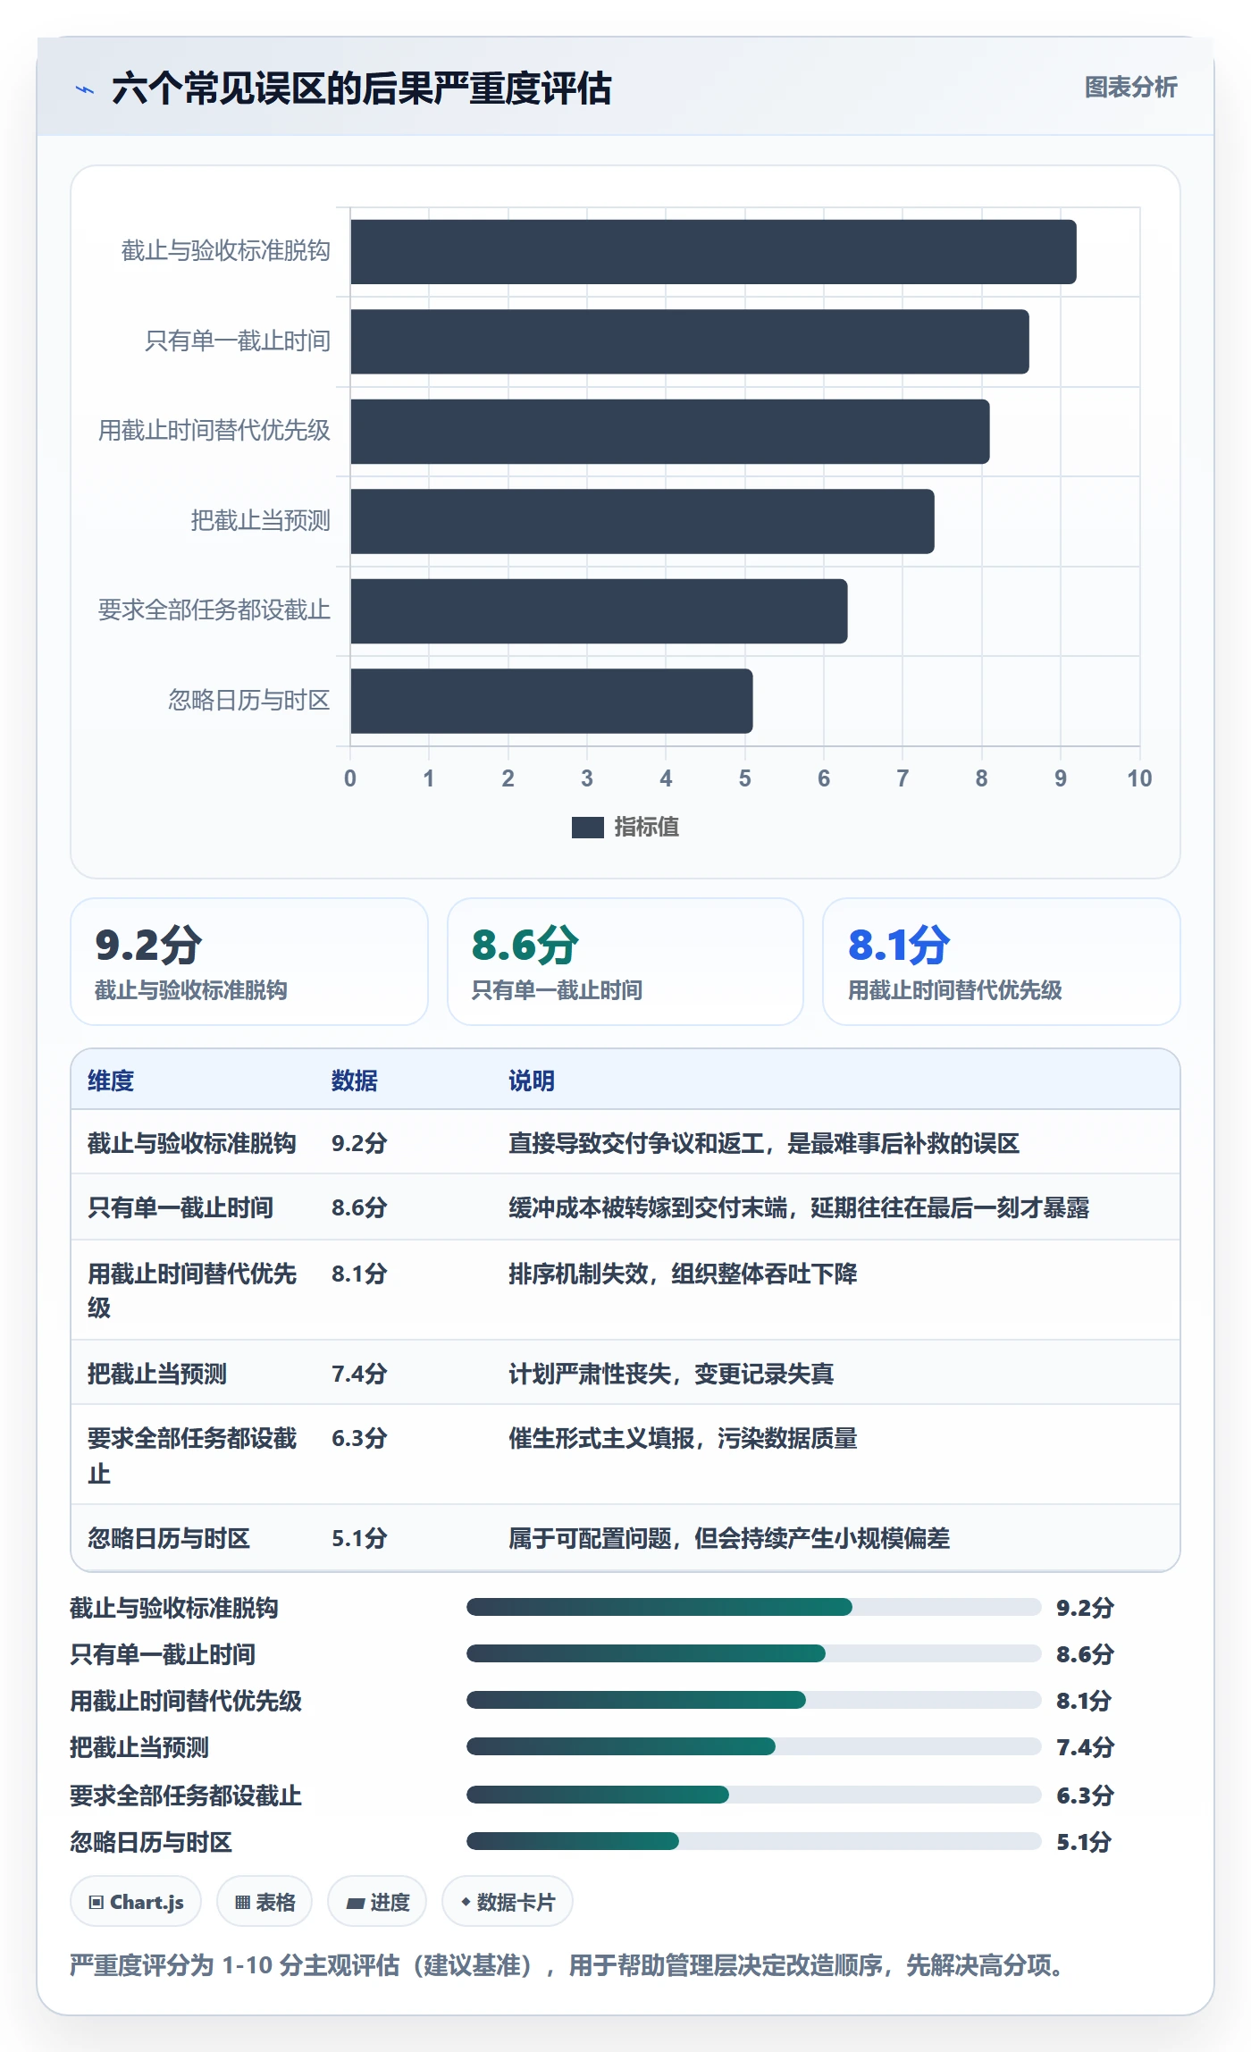This screenshot has height=2052, width=1251.
Task: Toggle the 指标值 legend color box
Action: (x=587, y=828)
